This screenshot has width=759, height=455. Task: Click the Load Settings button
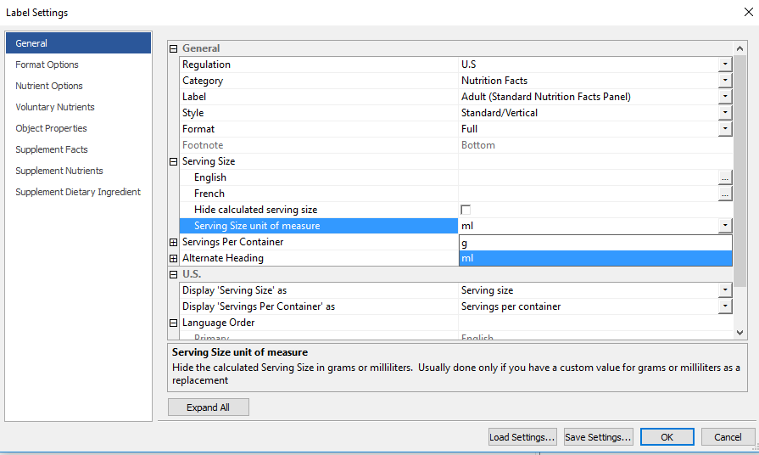pyautogui.click(x=522, y=437)
